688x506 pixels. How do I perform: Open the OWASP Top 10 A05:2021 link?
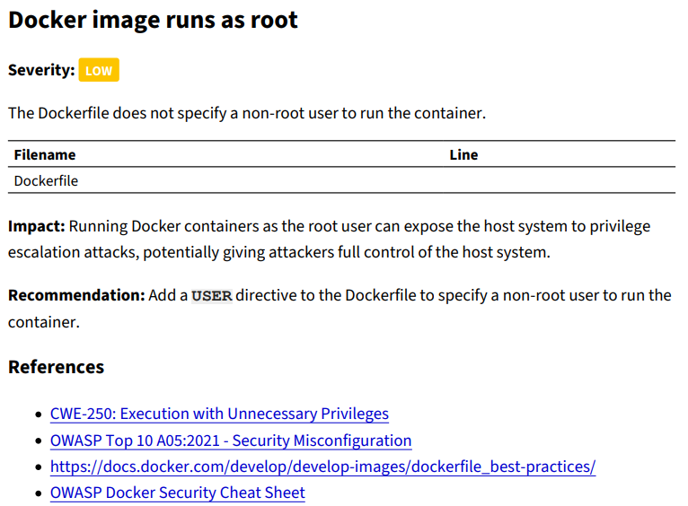(231, 441)
